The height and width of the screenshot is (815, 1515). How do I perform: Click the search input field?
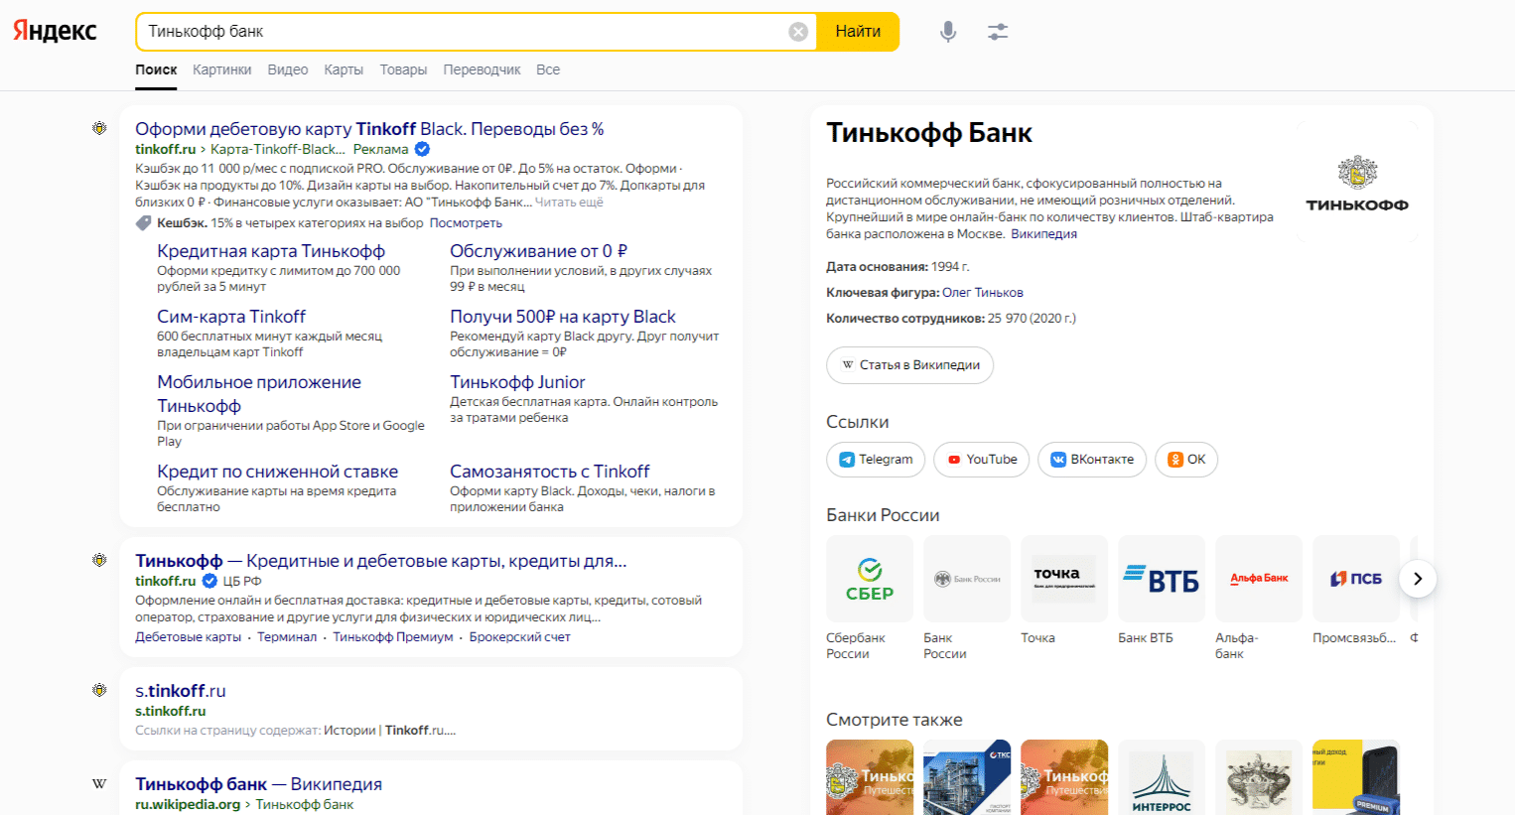467,32
